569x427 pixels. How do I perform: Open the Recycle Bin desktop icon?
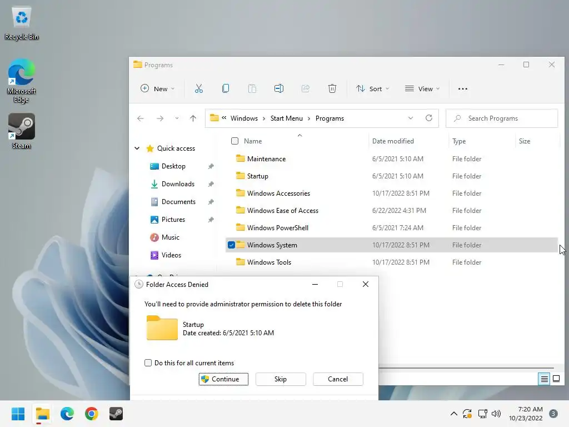click(22, 23)
